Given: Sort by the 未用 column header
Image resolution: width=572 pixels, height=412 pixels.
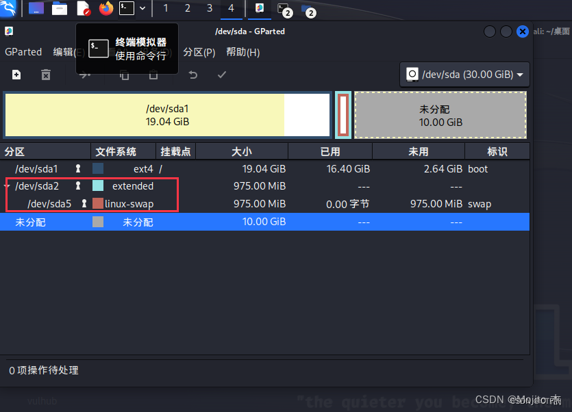Looking at the screenshot, I should pyautogui.click(x=419, y=151).
